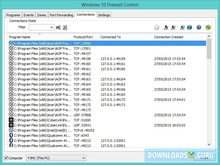The width and height of the screenshot is (220, 165).
Task: Select the TCP :49163 port cell
Action: [x=82, y=79]
